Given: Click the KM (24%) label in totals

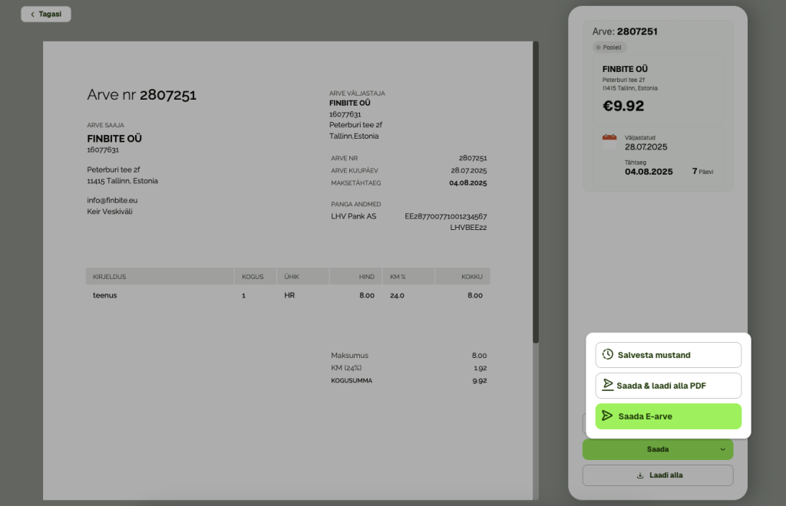Looking at the screenshot, I should [x=346, y=368].
